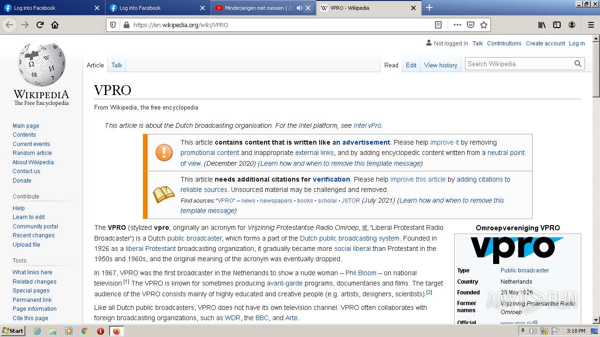Screen dimensions: 600x337
Task: Click the Search Wikipedia input field
Action: click(518, 64)
